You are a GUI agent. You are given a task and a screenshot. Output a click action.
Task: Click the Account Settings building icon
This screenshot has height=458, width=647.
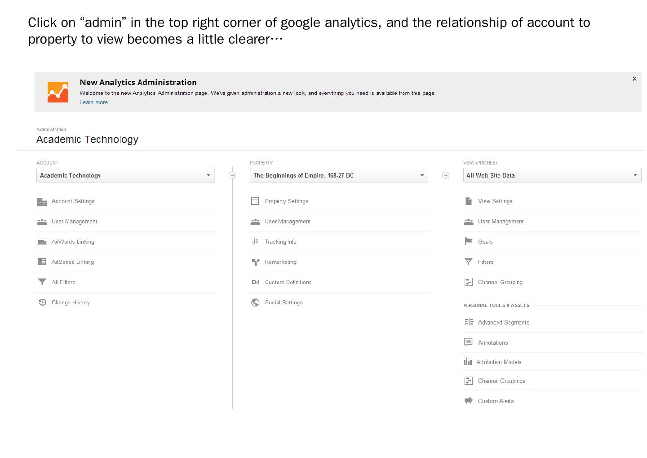tap(42, 202)
